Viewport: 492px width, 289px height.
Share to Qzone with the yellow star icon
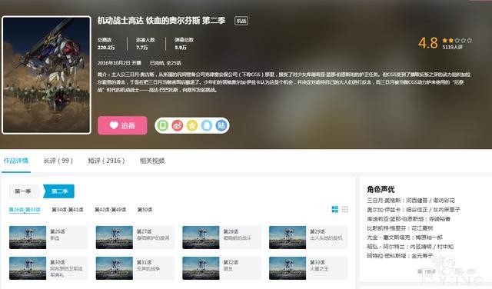coord(192,125)
